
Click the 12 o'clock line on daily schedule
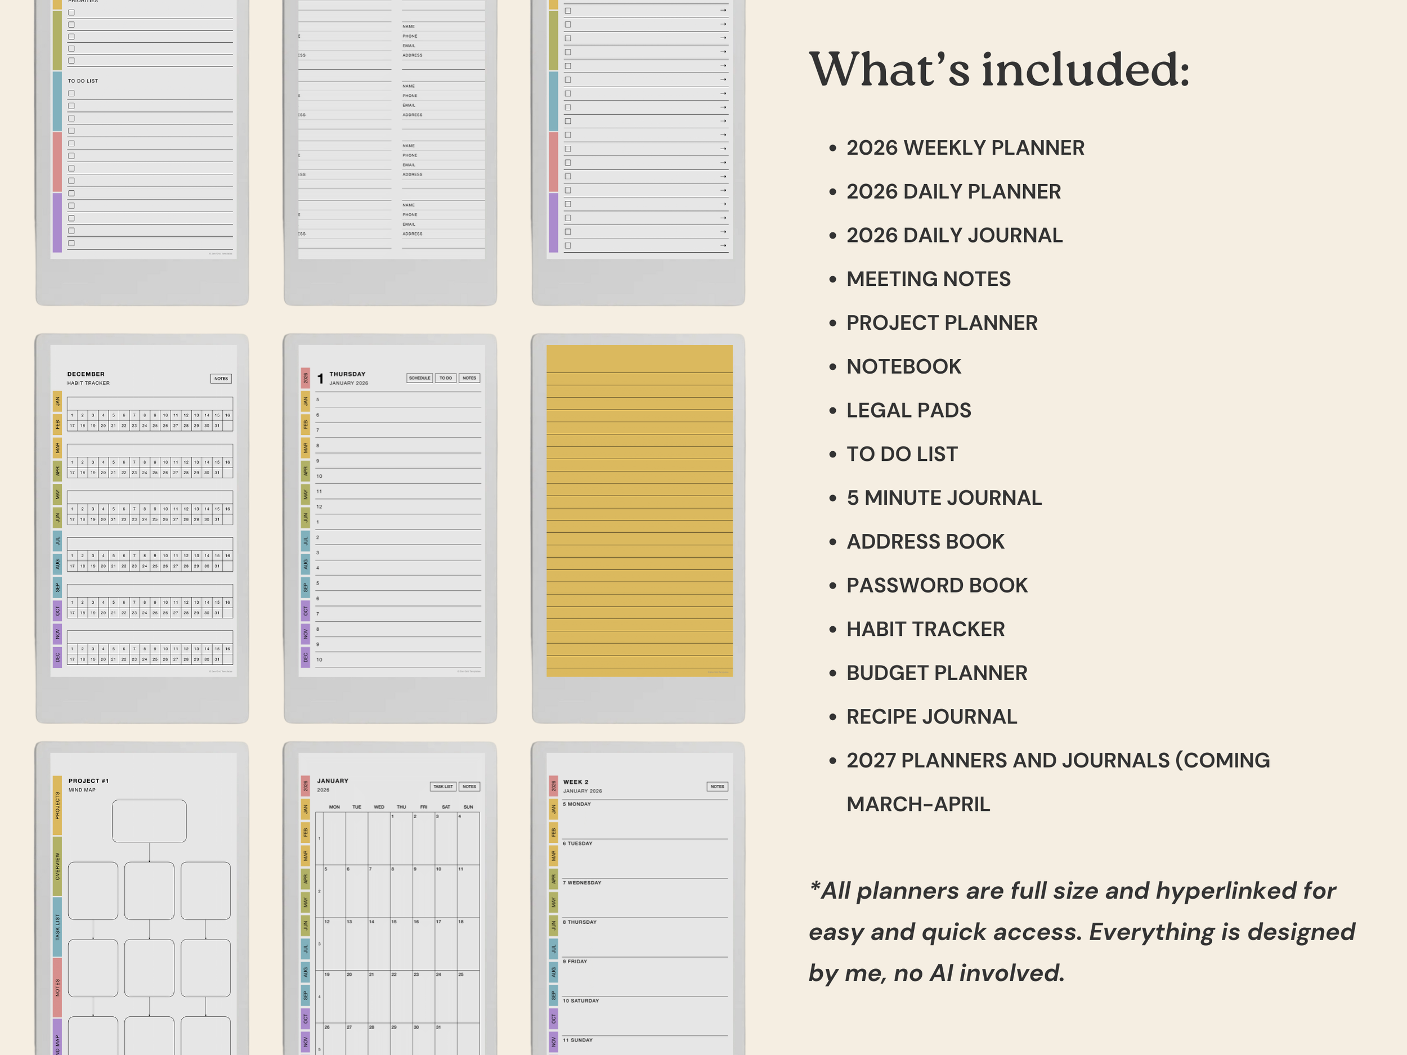(x=397, y=507)
